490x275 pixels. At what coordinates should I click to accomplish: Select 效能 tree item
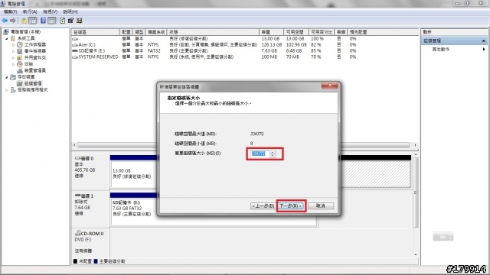pyautogui.click(x=28, y=64)
